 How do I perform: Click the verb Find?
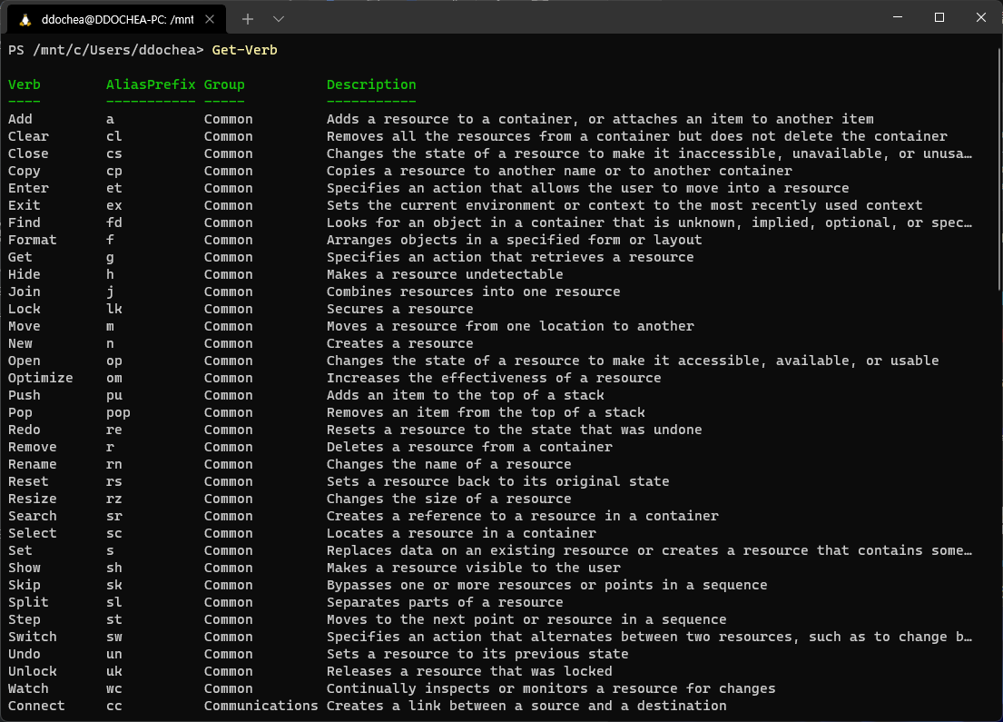click(x=25, y=223)
